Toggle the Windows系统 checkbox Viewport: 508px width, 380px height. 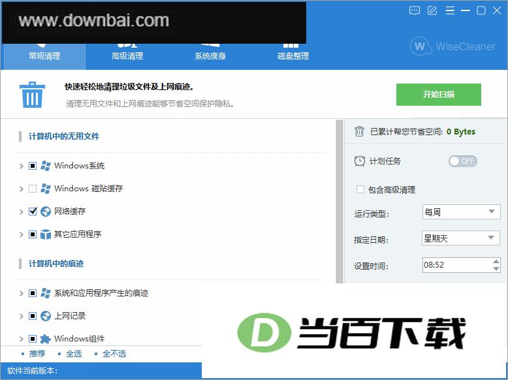pyautogui.click(x=33, y=166)
